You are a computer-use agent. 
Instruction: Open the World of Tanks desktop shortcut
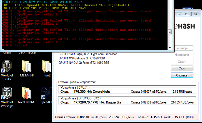tap(7, 70)
